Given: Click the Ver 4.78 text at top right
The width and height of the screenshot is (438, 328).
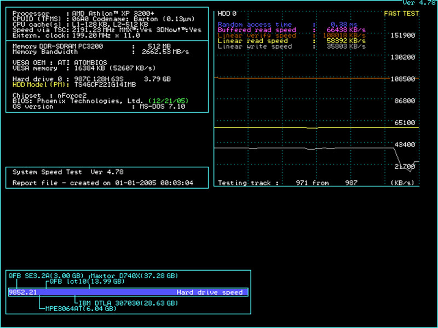Looking at the screenshot, I should click(419, 3).
